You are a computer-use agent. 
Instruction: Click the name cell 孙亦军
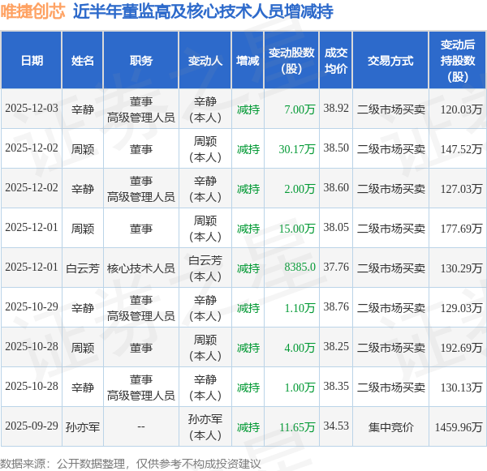(x=83, y=427)
